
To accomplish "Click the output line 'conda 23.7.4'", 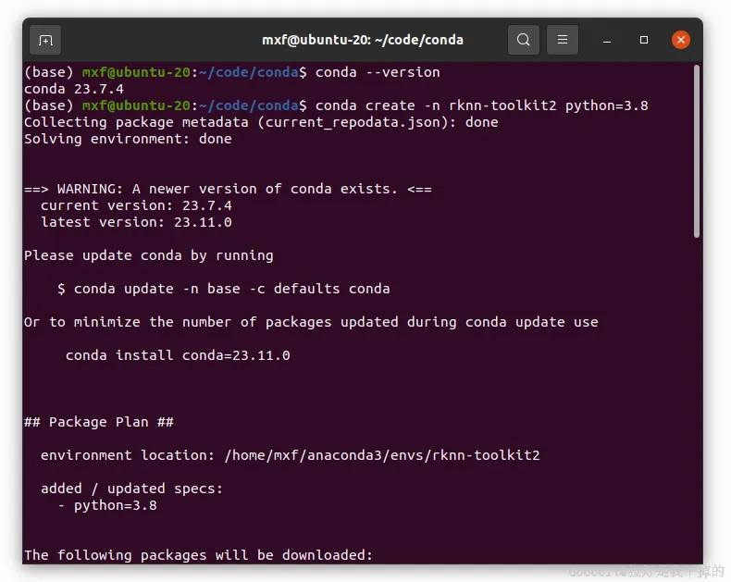I will pos(74,89).
